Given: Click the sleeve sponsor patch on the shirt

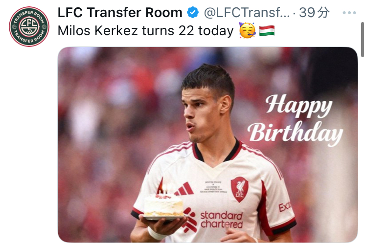Looking at the screenshot, I should click(284, 207).
